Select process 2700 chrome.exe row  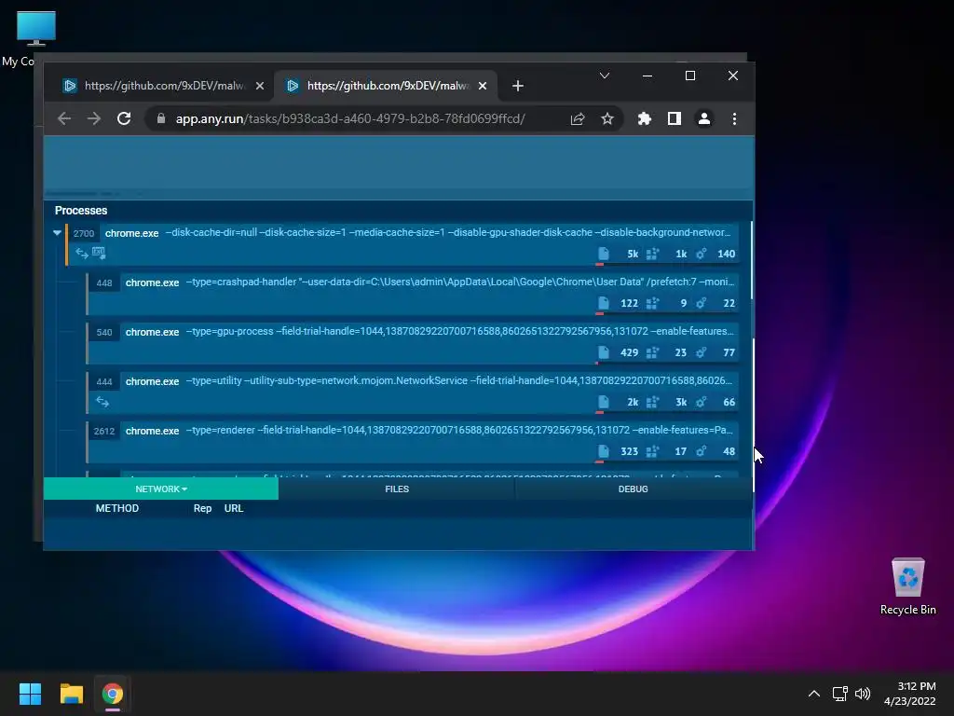402,243
